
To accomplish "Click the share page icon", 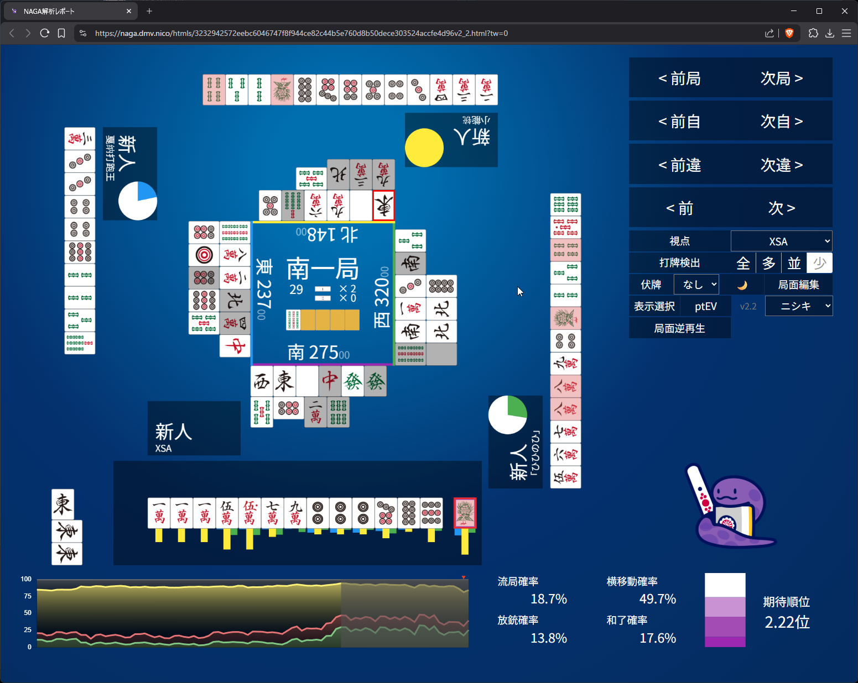I will click(x=769, y=33).
